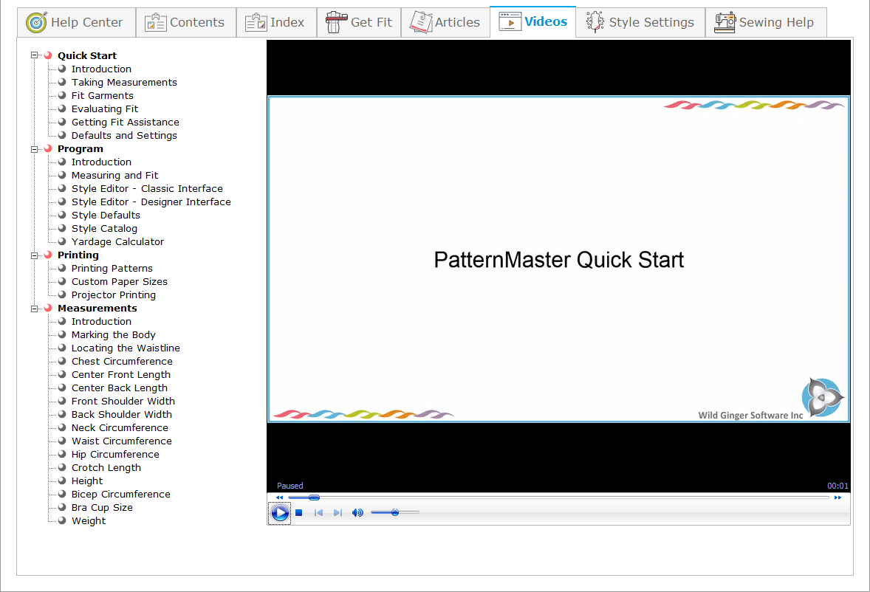Viewport: 870px width, 592px height.
Task: Open the Index tab
Action: pyautogui.click(x=277, y=22)
